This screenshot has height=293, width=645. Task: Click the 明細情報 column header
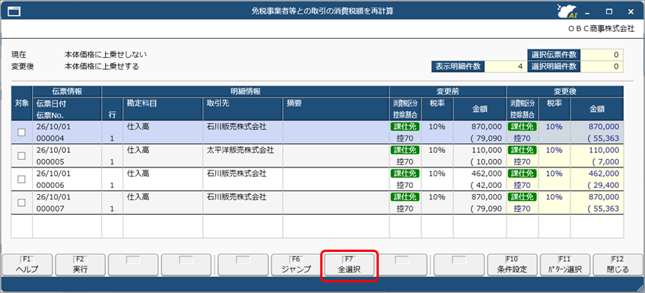(x=245, y=91)
